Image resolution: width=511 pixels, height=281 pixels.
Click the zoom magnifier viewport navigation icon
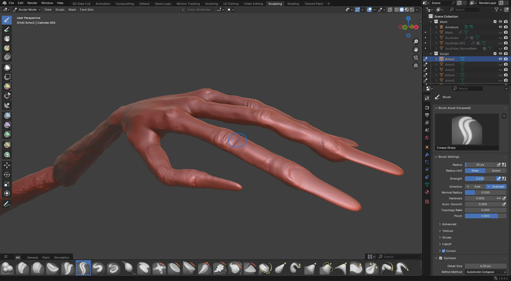point(416,42)
